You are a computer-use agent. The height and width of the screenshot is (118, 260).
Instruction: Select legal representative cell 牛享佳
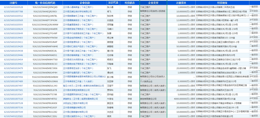(x=110, y=99)
